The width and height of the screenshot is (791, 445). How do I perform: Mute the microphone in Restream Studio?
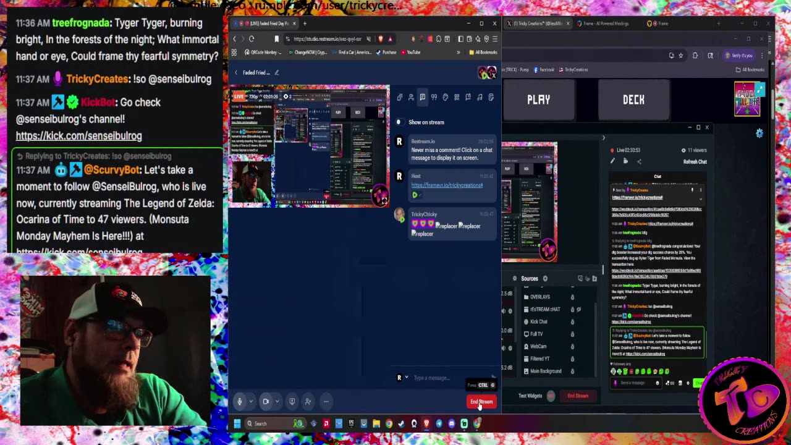[x=240, y=402]
